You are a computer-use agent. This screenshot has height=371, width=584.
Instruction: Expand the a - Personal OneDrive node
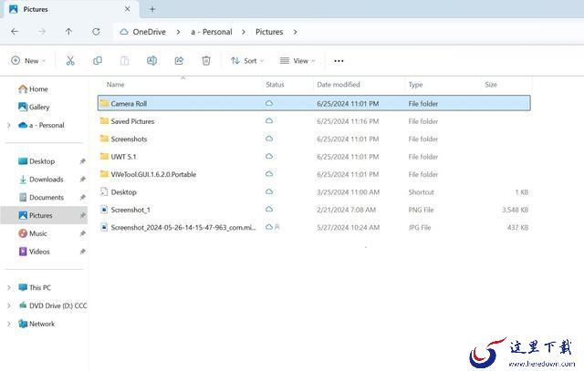(x=9, y=126)
